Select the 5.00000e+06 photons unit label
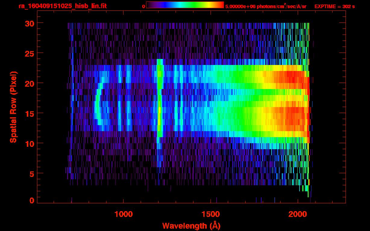 coord(265,6)
